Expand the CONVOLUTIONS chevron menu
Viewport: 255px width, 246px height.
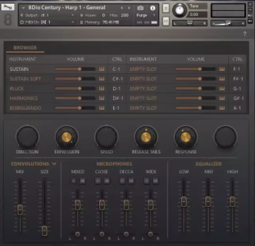[x=54, y=164]
